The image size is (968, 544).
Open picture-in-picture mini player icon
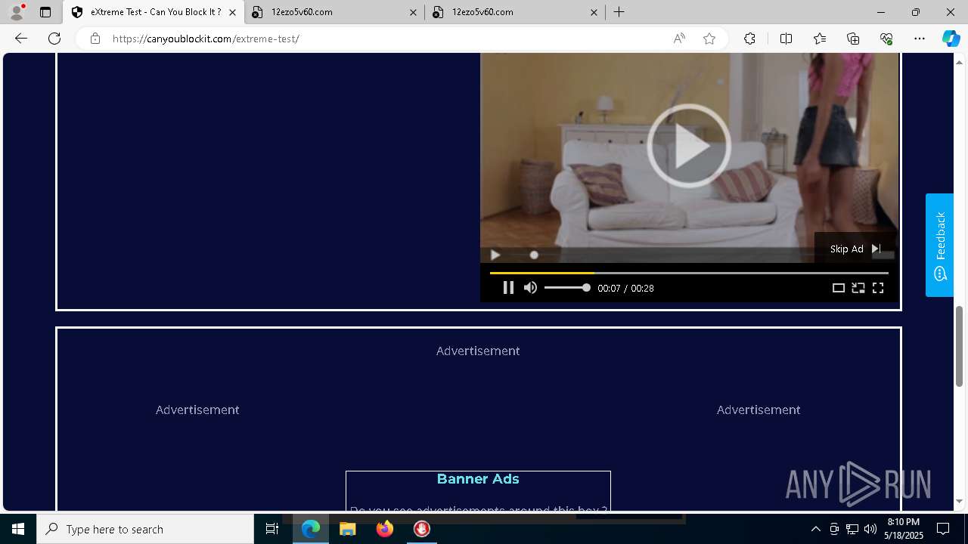click(858, 288)
